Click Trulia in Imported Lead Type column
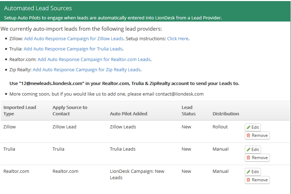This screenshot has height=194, width=291. (x=9, y=149)
